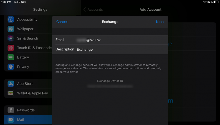
Task: Tap the Add Account header title
Action: click(x=150, y=10)
